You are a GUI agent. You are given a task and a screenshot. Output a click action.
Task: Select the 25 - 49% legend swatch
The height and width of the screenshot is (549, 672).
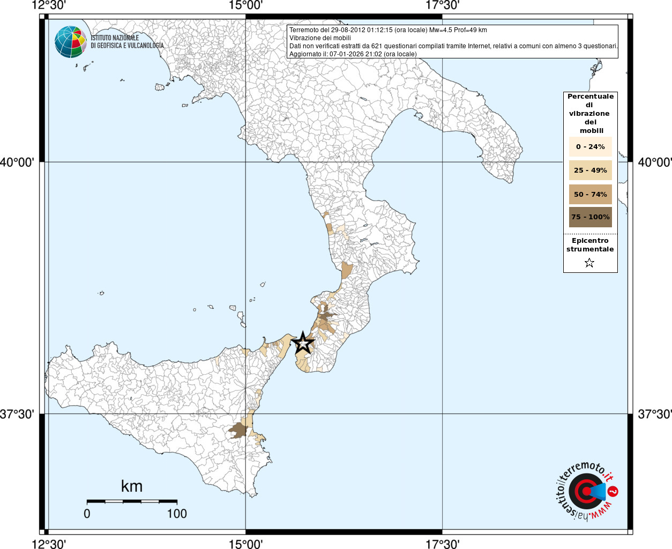tap(590, 170)
